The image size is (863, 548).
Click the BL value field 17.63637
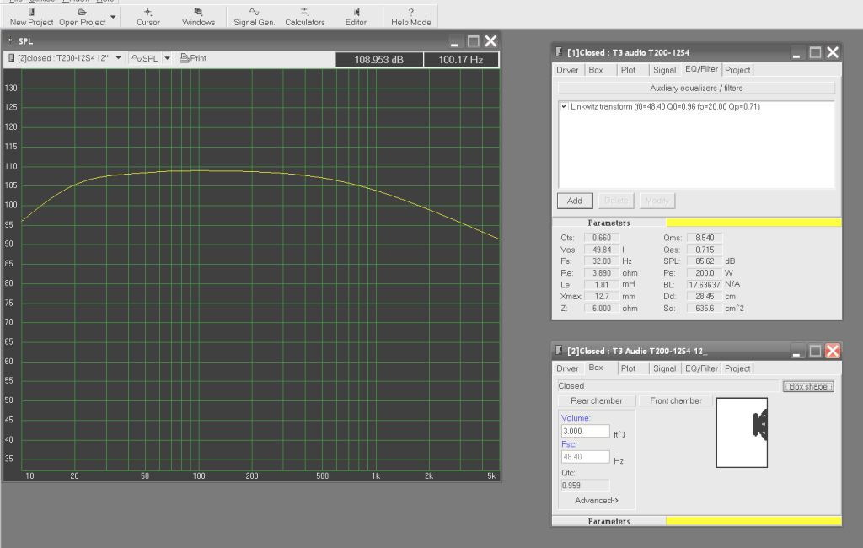pyautogui.click(x=704, y=285)
